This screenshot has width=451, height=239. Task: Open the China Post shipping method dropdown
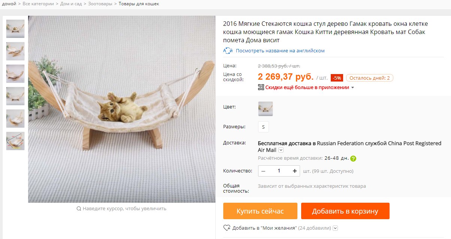click(281, 150)
